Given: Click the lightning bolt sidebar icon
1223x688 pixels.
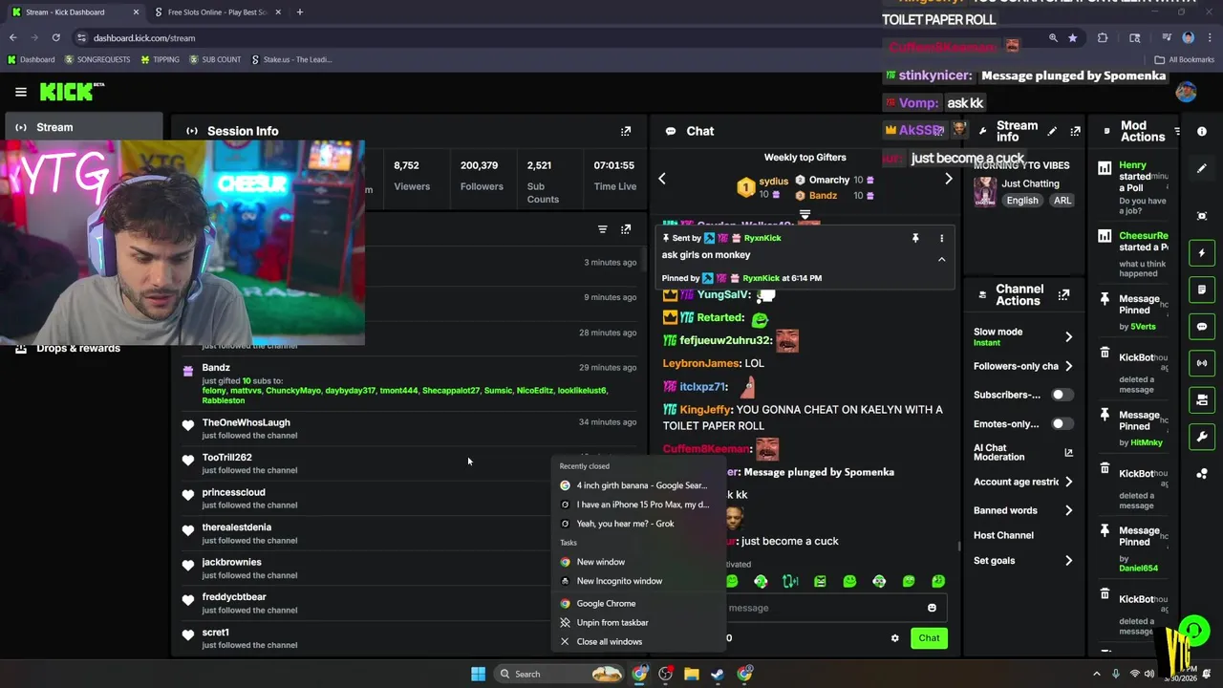Looking at the screenshot, I should (x=1202, y=253).
